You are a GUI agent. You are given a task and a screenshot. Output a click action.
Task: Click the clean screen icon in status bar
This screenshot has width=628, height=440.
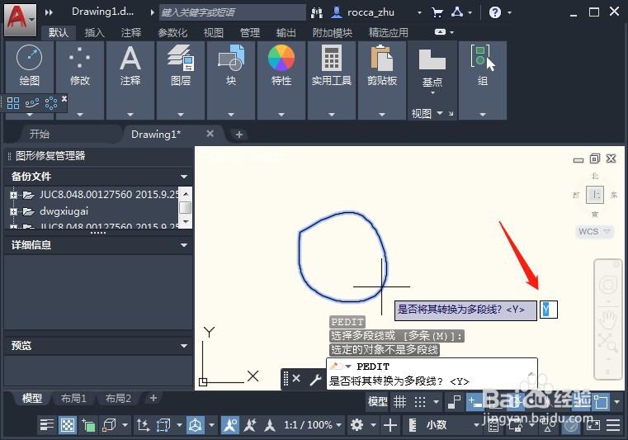pos(593,425)
